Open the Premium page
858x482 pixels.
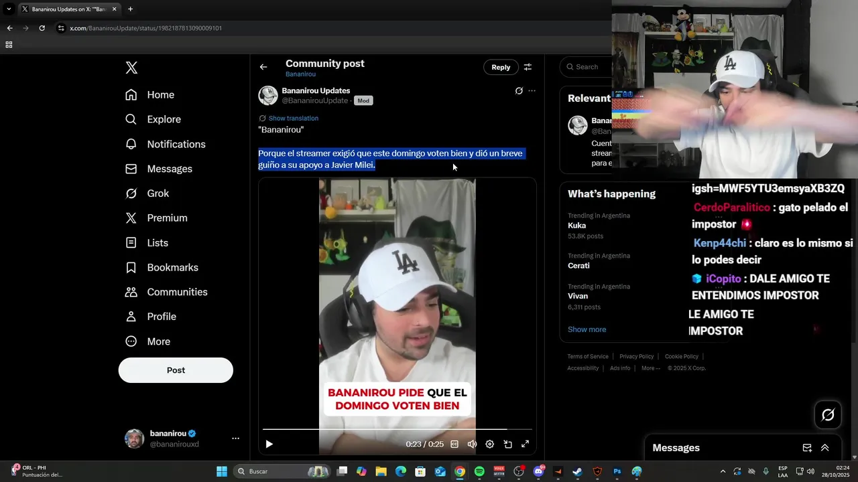point(157,218)
